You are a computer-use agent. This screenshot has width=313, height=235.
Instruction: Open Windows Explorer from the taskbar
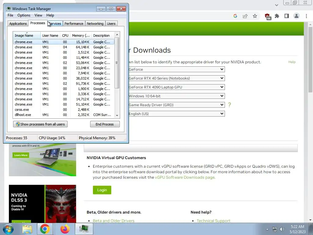27,229
